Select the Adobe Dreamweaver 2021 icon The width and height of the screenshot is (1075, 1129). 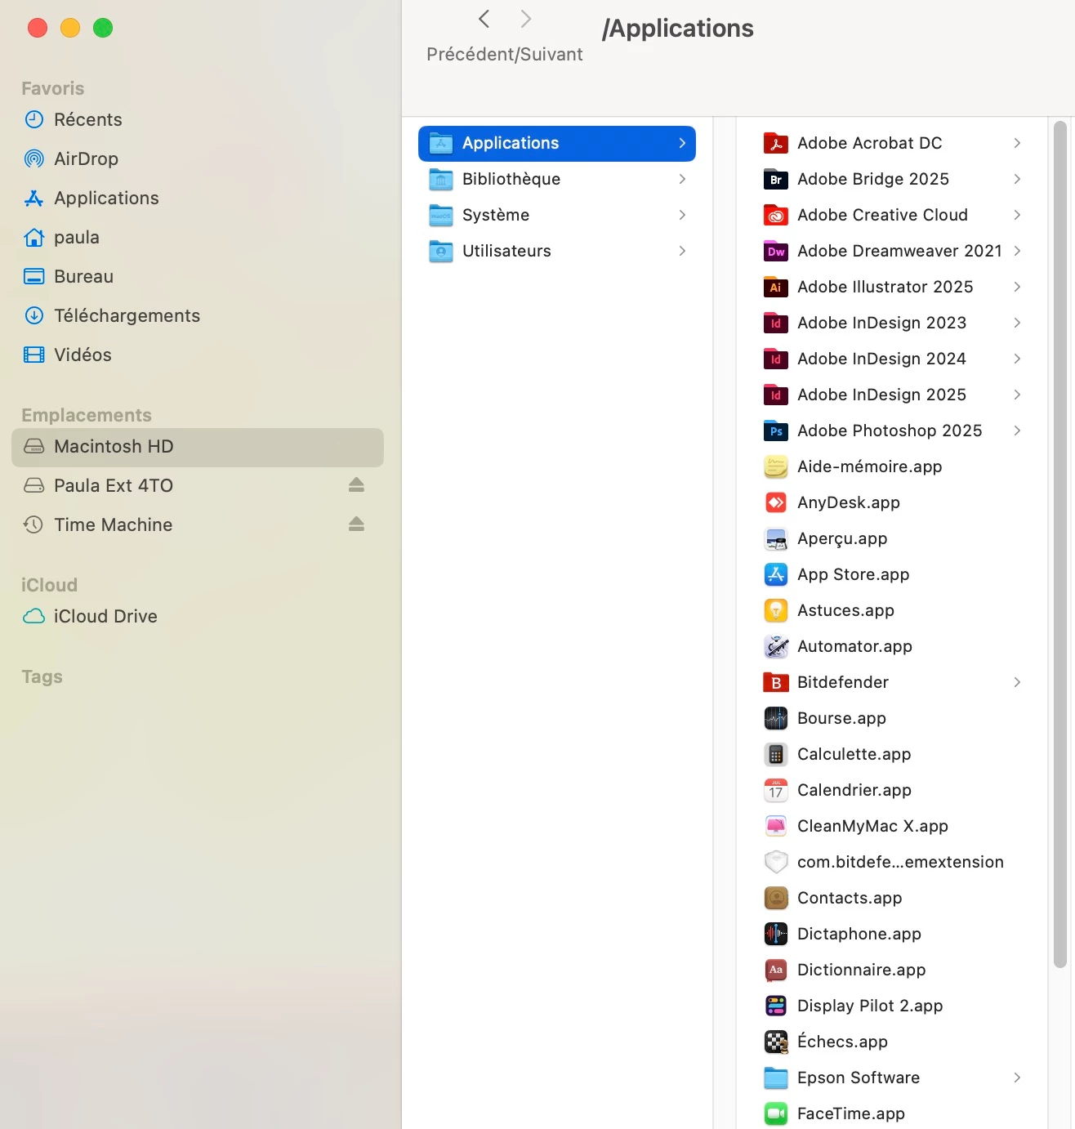(x=775, y=251)
